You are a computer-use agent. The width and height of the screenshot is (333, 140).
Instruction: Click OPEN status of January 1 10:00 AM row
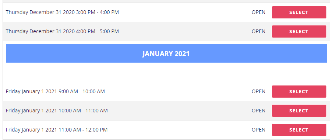pos(258,111)
